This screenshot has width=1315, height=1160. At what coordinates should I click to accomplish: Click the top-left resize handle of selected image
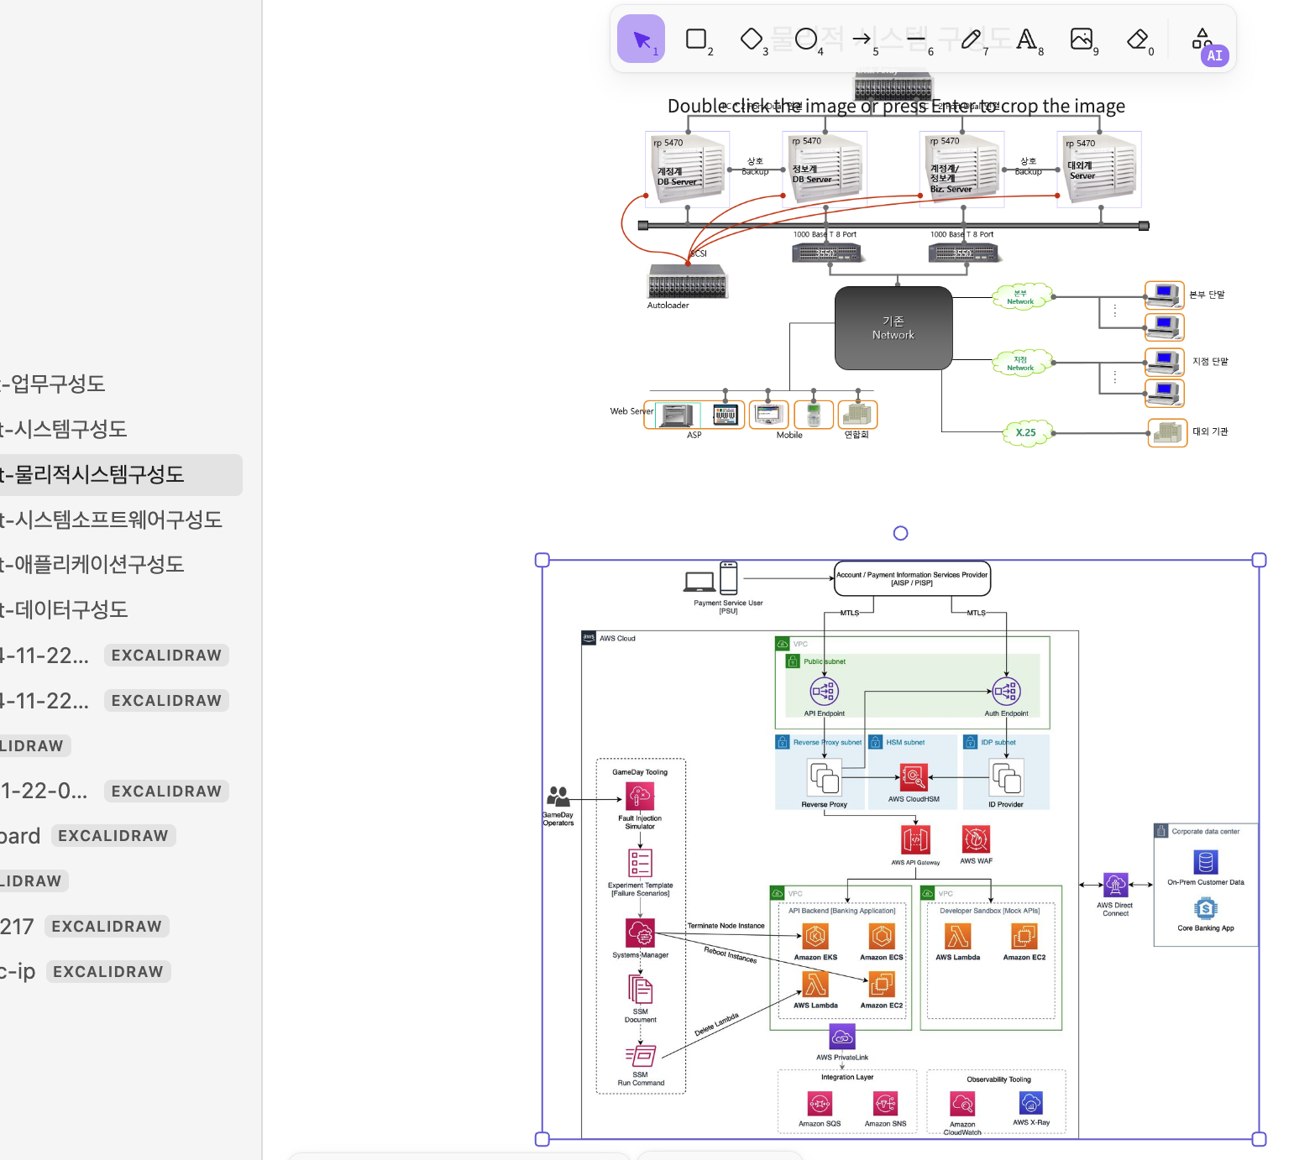point(542,560)
